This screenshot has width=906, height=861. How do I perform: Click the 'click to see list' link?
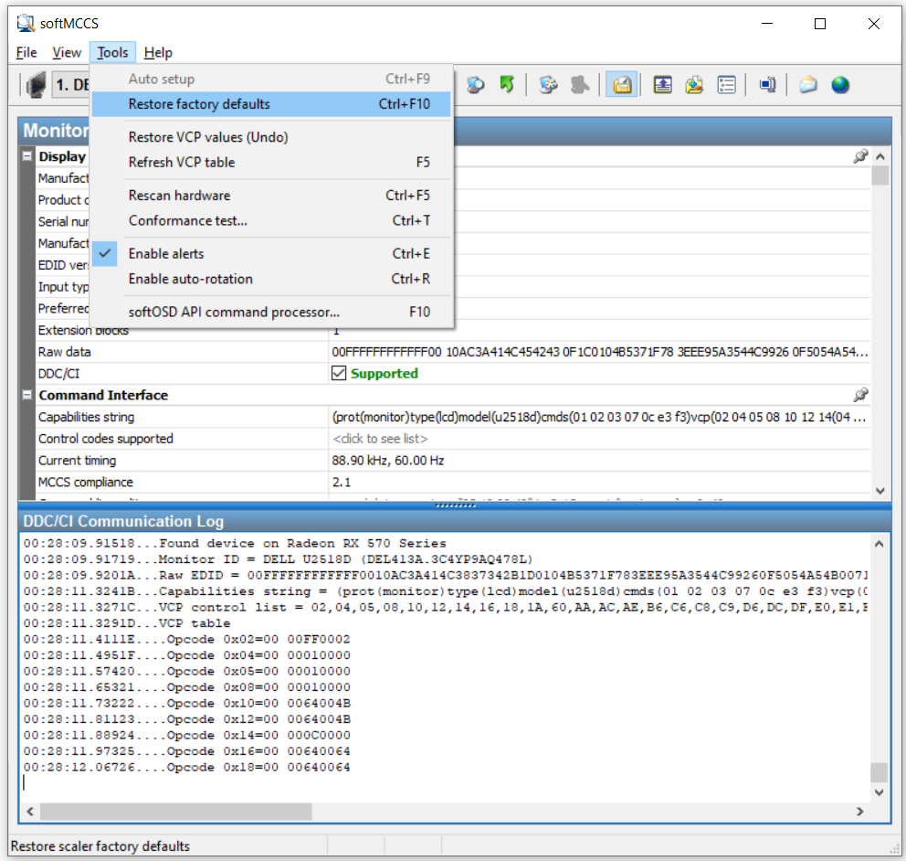click(380, 439)
